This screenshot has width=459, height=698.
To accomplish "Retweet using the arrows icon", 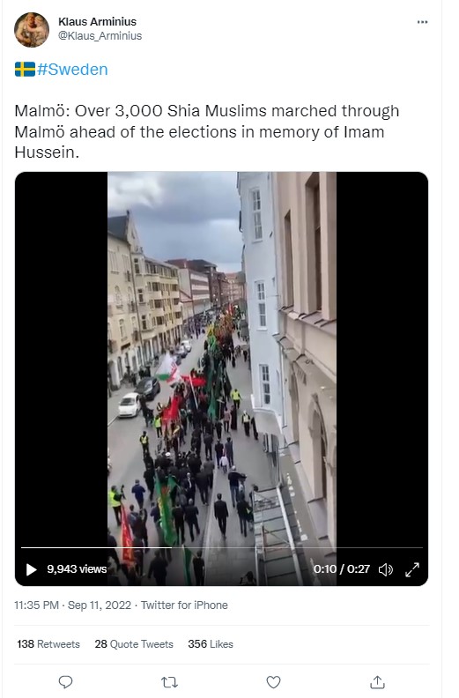I will (169, 682).
